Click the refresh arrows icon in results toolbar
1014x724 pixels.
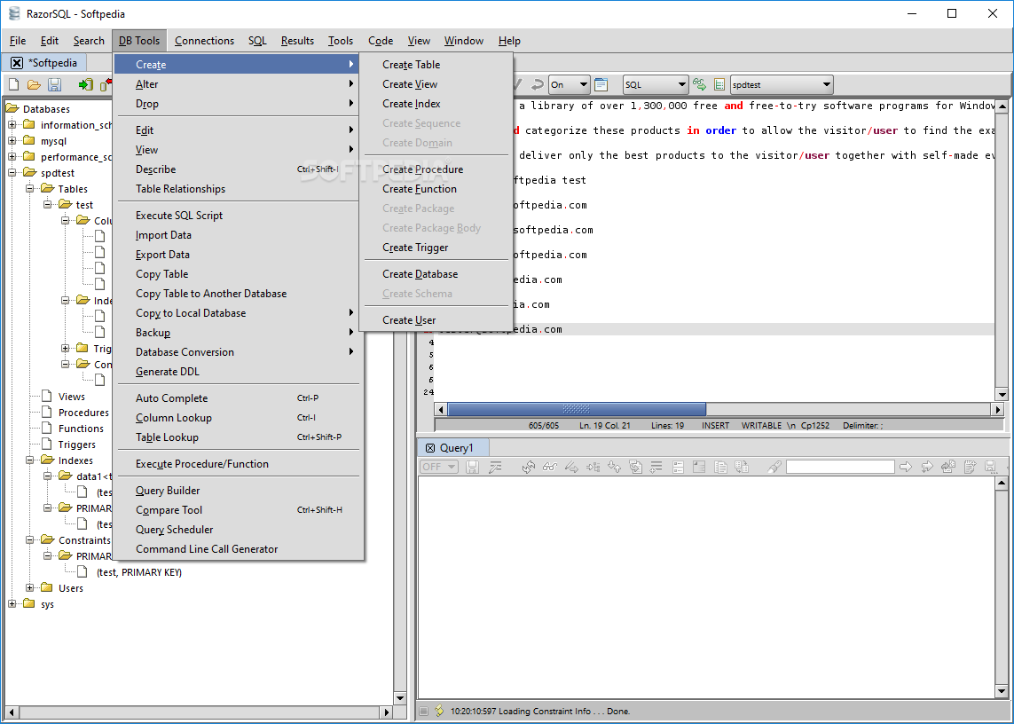click(529, 467)
